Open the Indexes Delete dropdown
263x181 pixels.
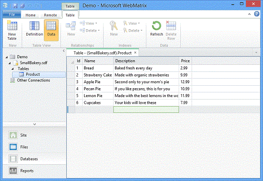click(134, 31)
